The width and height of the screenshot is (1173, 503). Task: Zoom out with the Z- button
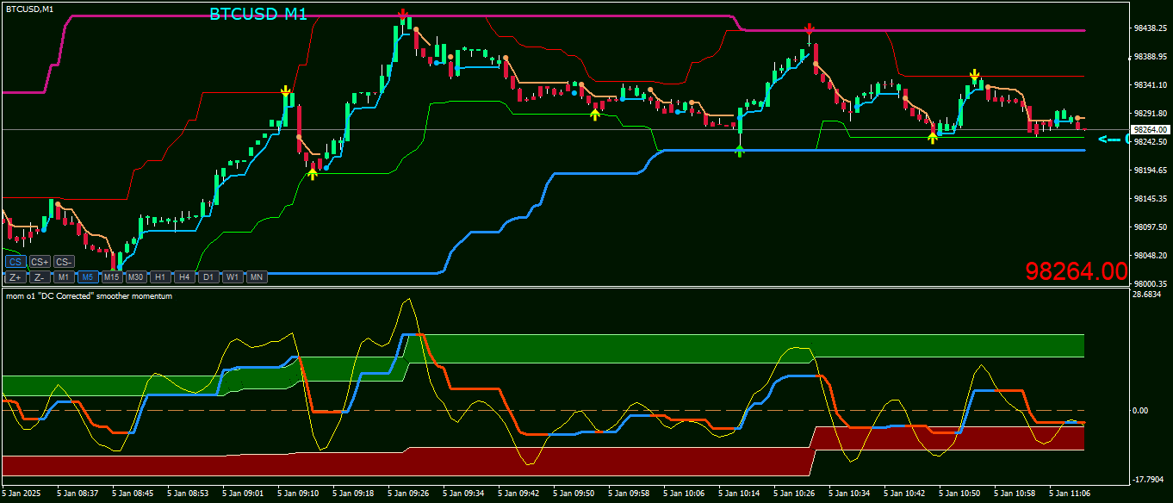(40, 277)
